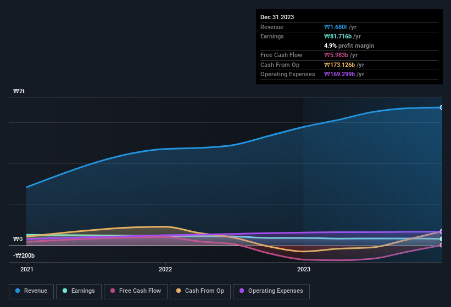Click the 2021 x-axis label

coord(26,269)
